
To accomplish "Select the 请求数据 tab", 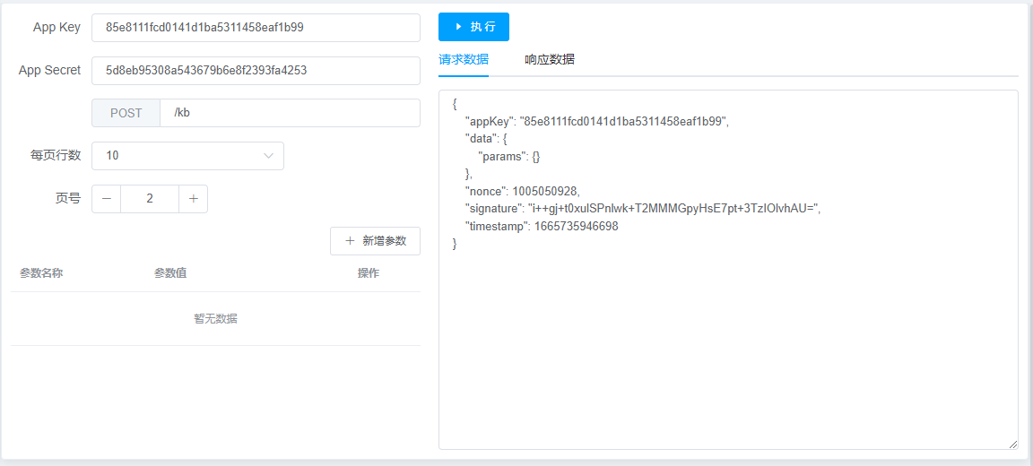I will (463, 60).
